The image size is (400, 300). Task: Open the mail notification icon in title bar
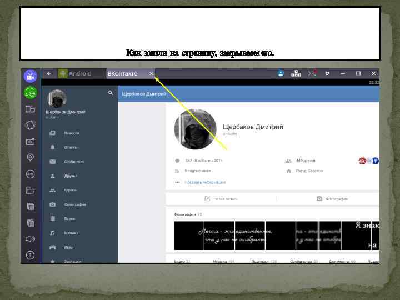312,73
